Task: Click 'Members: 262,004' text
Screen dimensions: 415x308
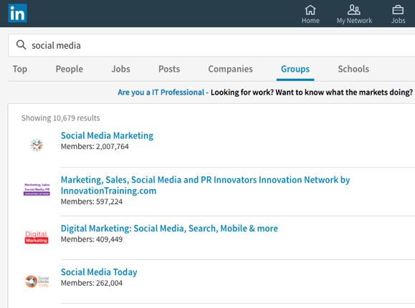Action: tap(92, 283)
